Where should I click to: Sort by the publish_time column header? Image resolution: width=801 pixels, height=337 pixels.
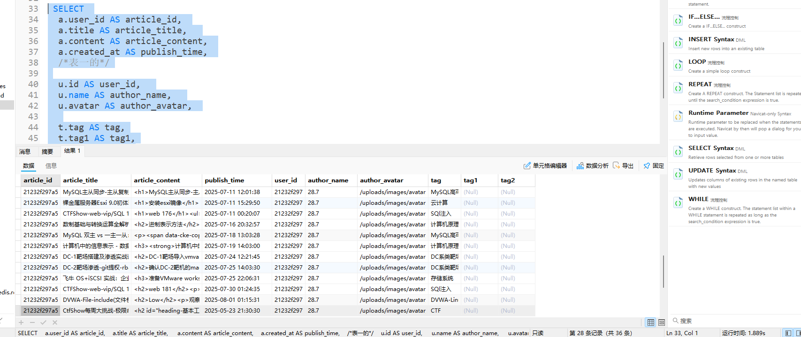[x=224, y=180]
